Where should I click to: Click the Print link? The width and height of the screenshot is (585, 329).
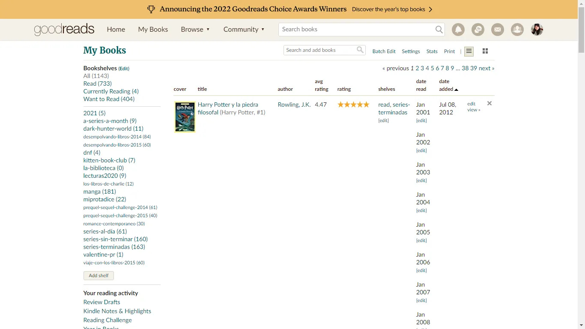pos(449,51)
